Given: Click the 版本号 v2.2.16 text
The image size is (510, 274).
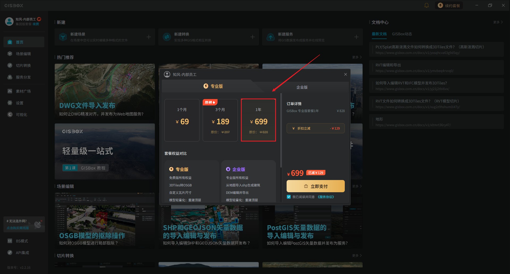Looking at the screenshot, I should coord(19,268).
